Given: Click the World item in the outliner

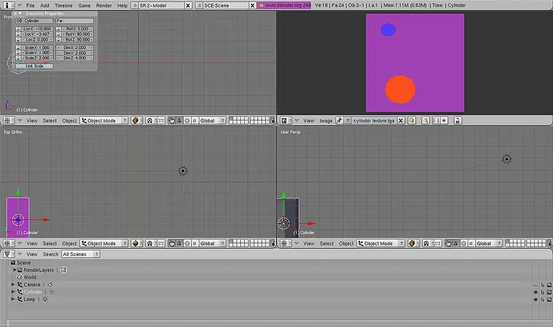Looking at the screenshot, I should [x=29, y=277].
